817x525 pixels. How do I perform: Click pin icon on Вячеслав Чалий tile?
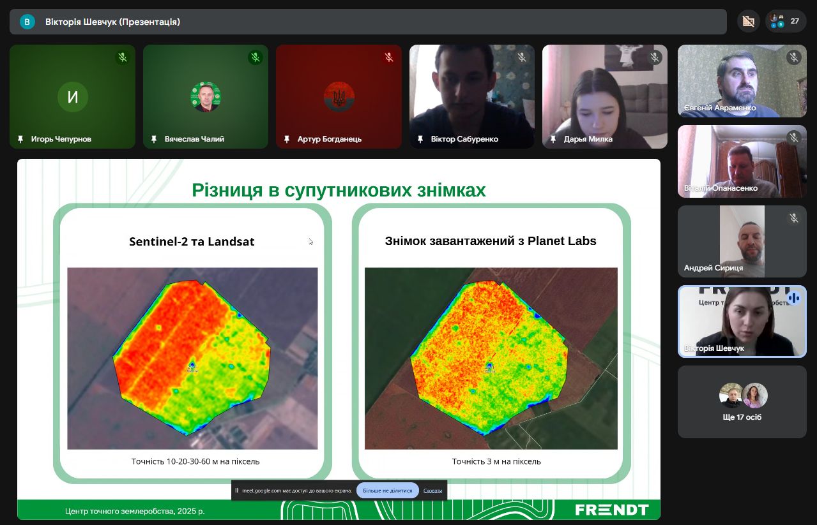(154, 139)
